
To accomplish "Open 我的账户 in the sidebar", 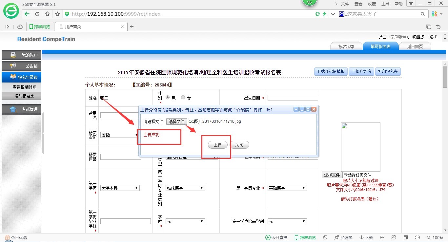I will [x=22, y=55].
